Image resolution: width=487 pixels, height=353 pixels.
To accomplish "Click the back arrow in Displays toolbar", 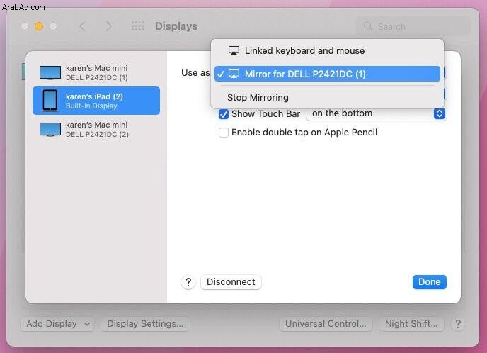I will (82, 26).
